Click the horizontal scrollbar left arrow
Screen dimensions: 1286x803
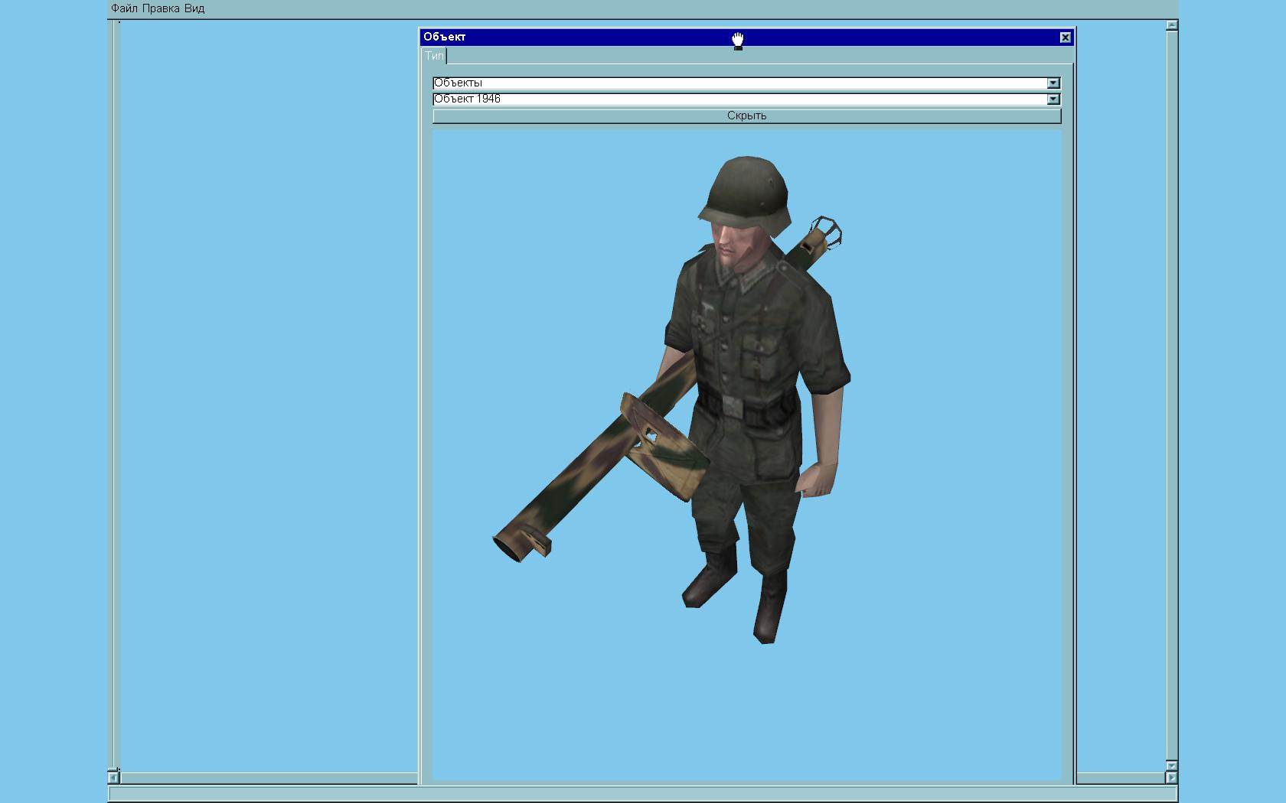tap(113, 778)
